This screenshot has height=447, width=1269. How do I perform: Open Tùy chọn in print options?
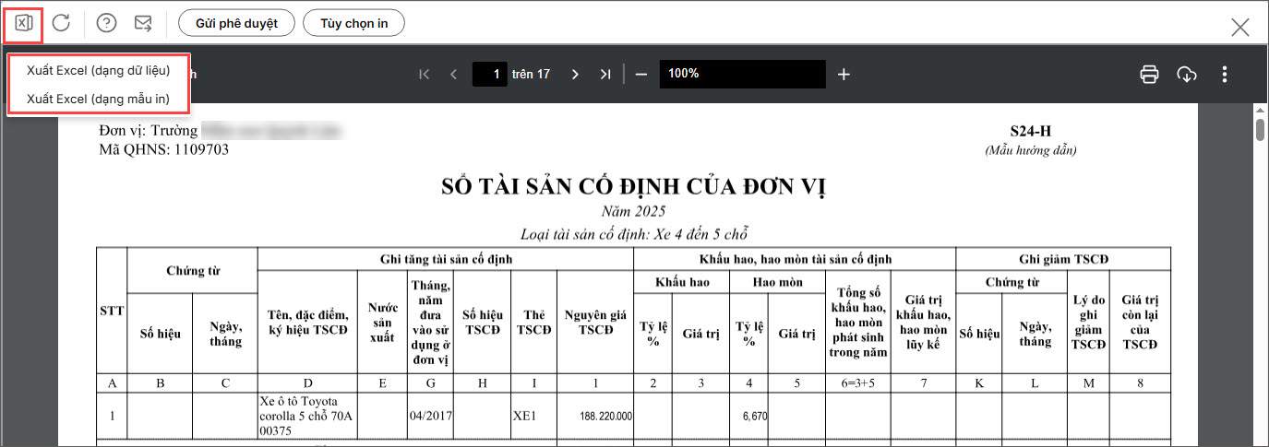click(353, 23)
